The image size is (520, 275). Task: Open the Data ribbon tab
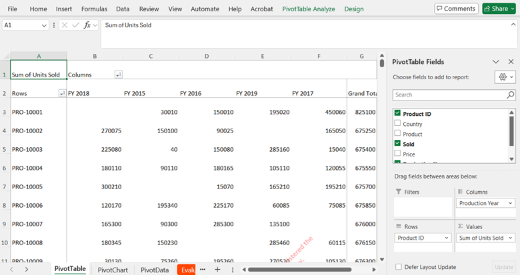tap(123, 9)
